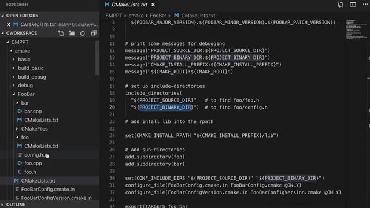The image size is (370, 208).
Task: Open CMakeLists.txt under the foo folder
Action: (x=41, y=146)
